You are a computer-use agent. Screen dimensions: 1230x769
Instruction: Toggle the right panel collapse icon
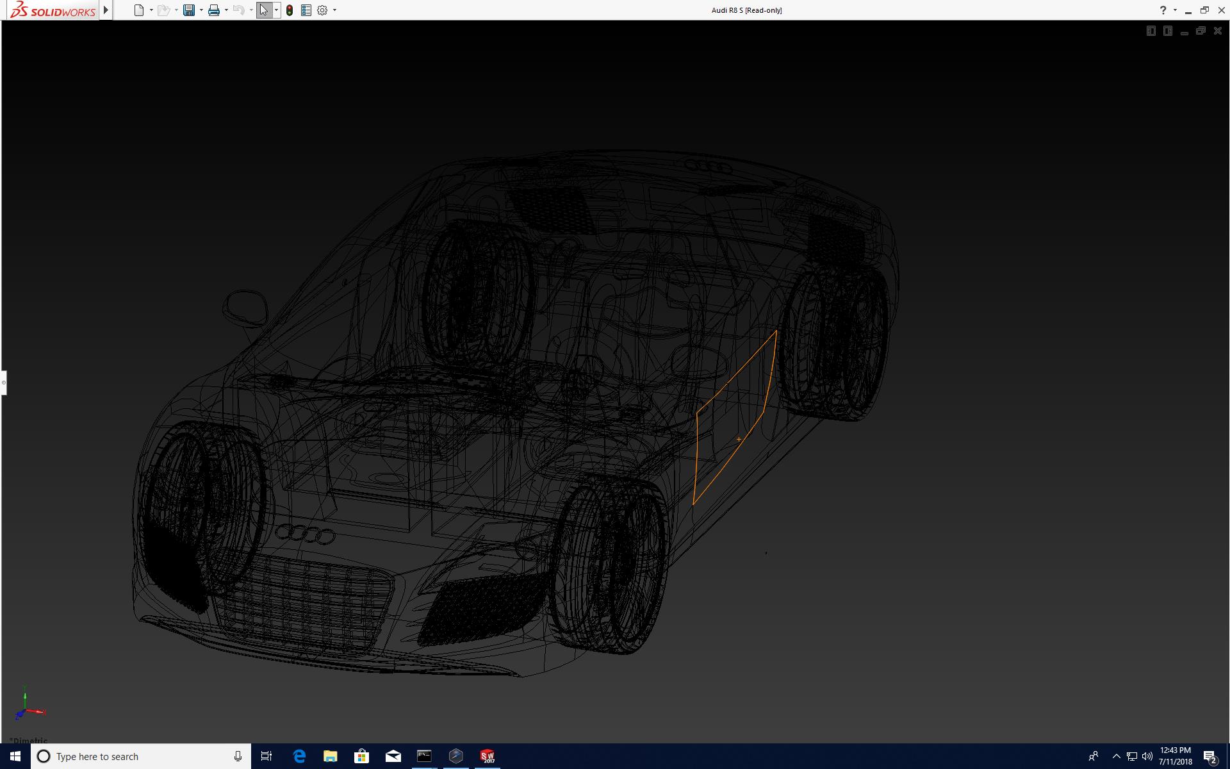point(1168,31)
